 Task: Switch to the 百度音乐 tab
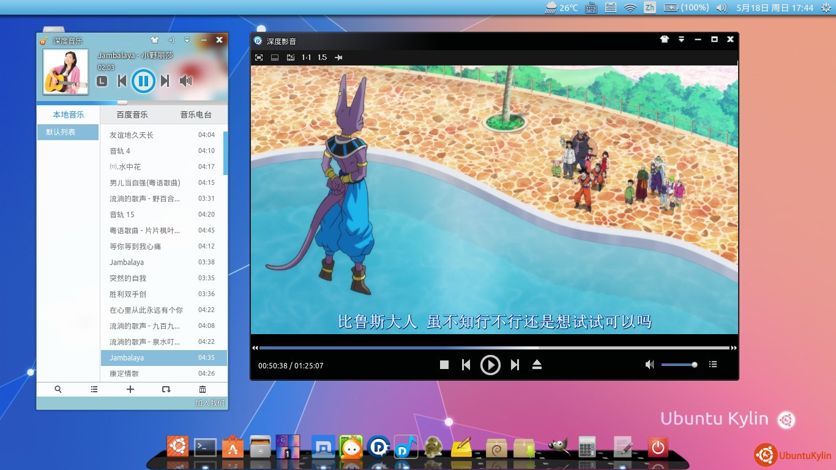(x=132, y=115)
